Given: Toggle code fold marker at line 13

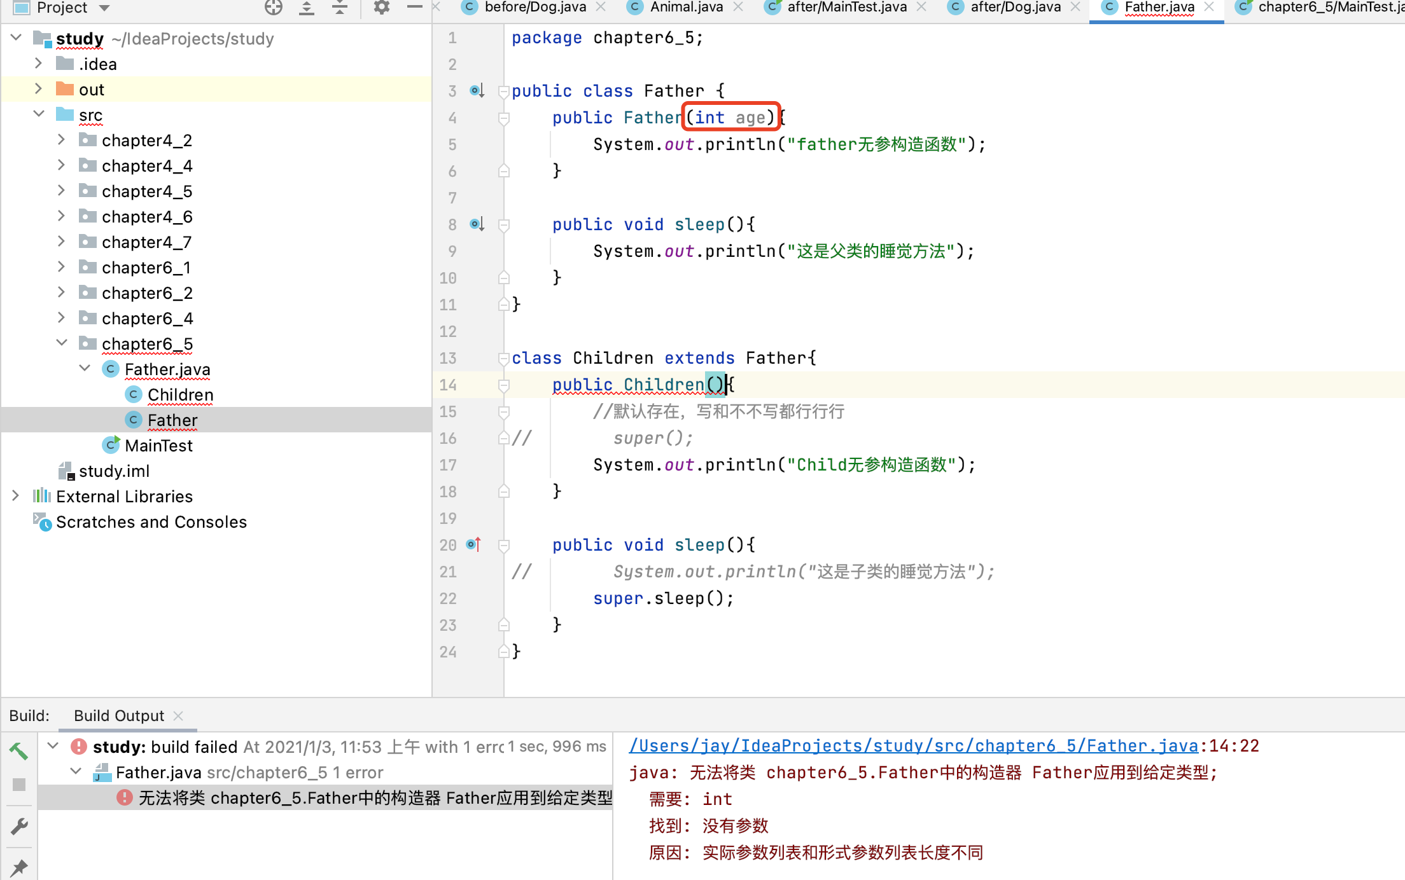Looking at the screenshot, I should [x=503, y=358].
